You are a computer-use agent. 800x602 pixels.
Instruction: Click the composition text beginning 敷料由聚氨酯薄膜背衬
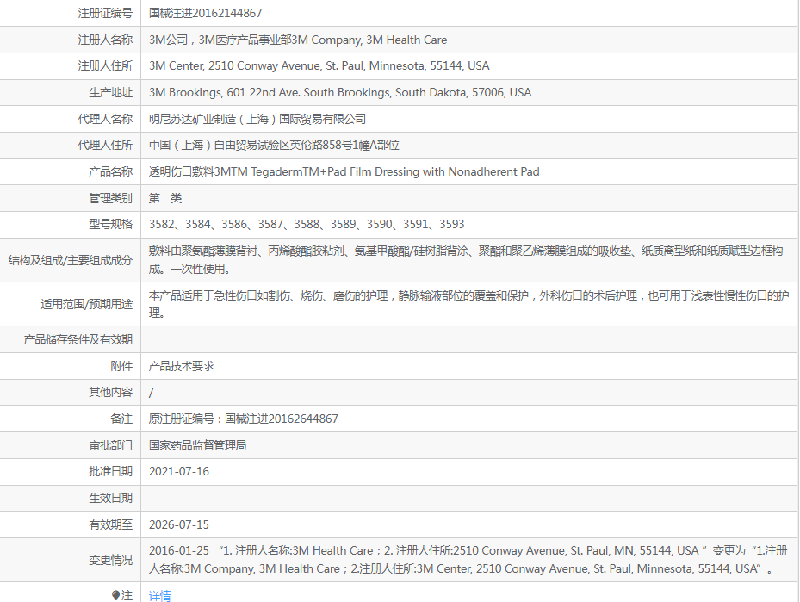(x=466, y=260)
